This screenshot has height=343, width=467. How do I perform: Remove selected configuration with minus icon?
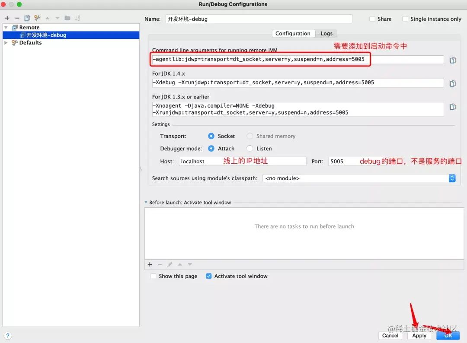click(17, 18)
